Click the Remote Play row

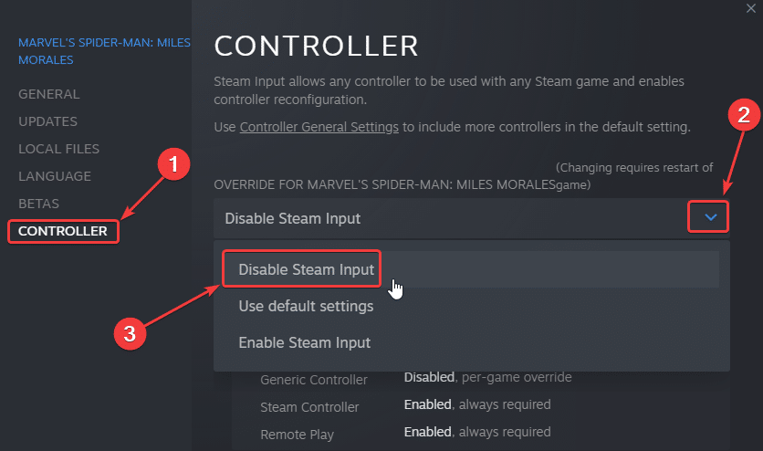296,434
